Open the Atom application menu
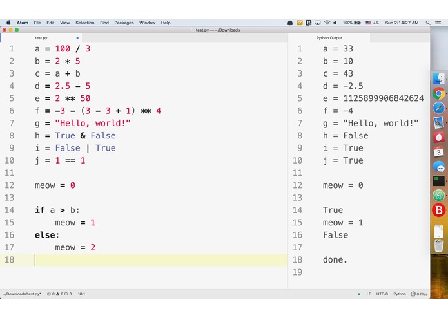The image size is (448, 318). pyautogui.click(x=23, y=23)
